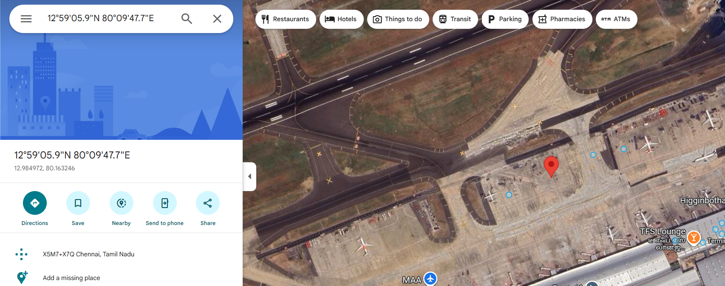Screen dimensions: 725x286
Task: Click the search magnifier icon
Action: [187, 19]
